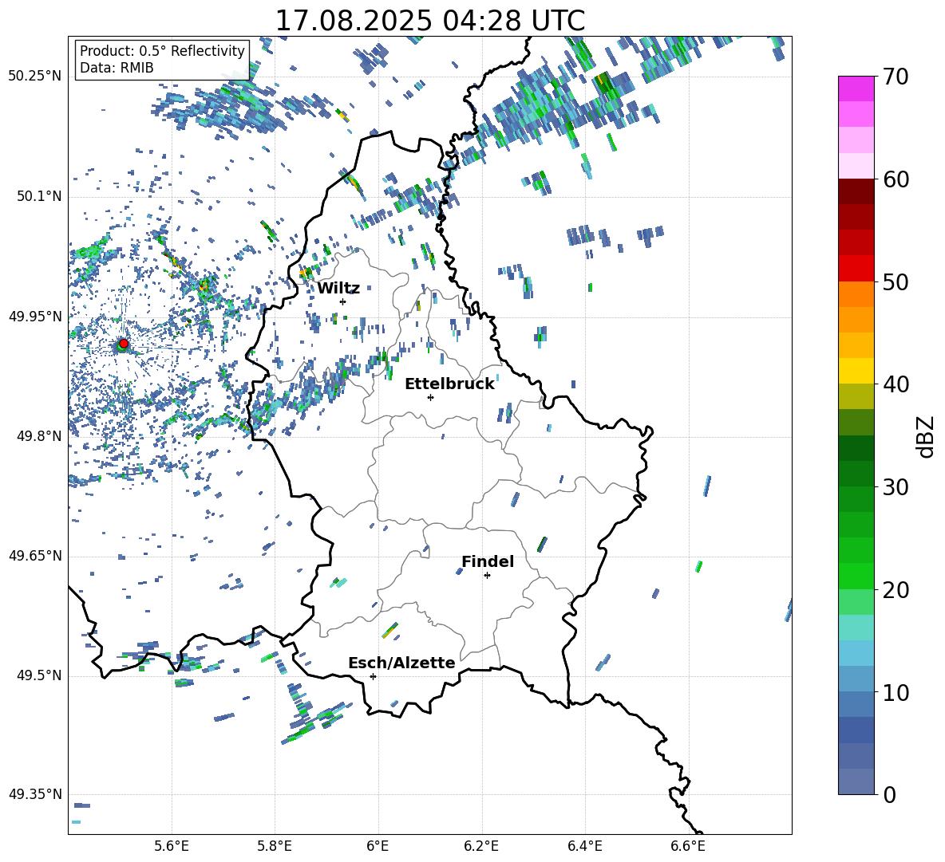Click the Data: RMIB text
This screenshot has height=862, width=945.
(117, 68)
